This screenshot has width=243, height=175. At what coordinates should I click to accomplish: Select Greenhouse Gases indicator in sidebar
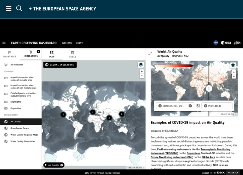19,128
